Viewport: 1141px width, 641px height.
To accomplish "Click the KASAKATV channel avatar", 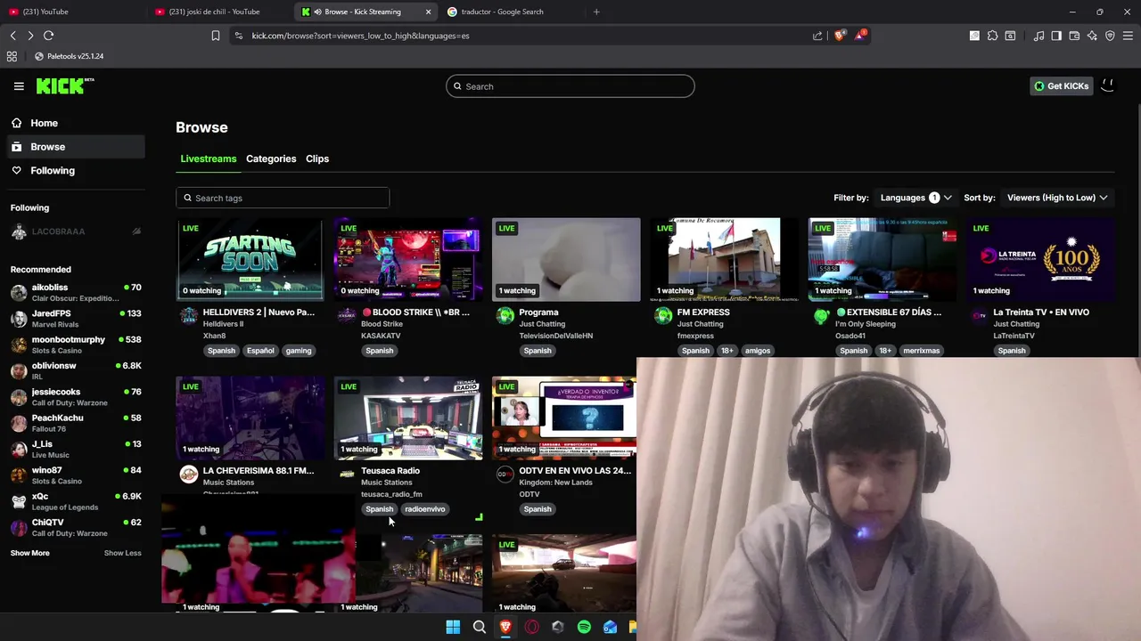I will tap(347, 315).
